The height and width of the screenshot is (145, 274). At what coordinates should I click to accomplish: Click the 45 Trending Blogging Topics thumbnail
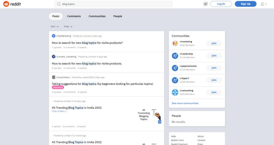click(x=149, y=115)
